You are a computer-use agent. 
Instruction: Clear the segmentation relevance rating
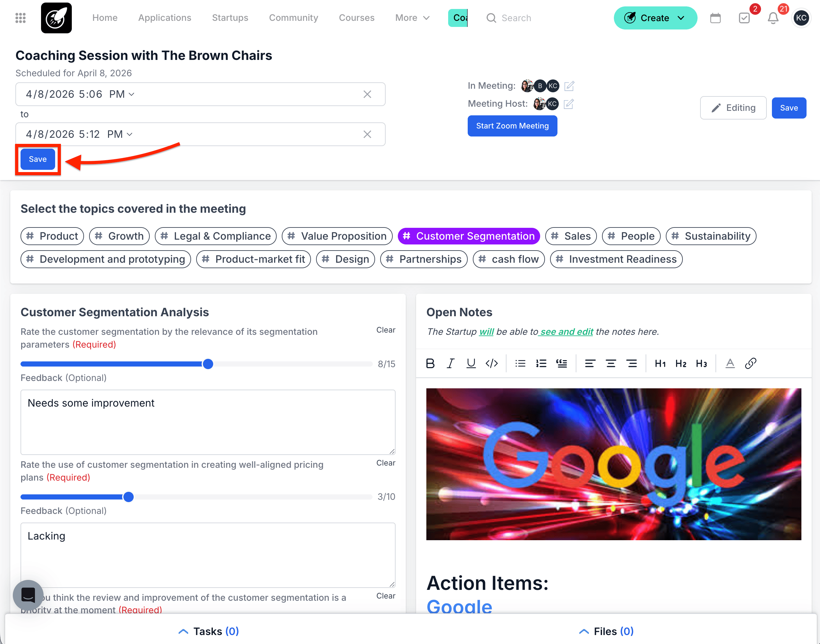click(x=386, y=330)
